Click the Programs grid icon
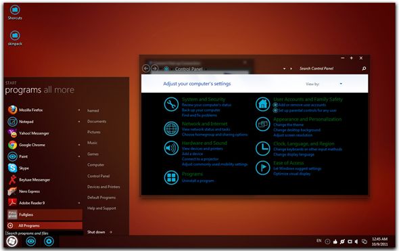Viewport: 399px width, 251px height. click(171, 177)
